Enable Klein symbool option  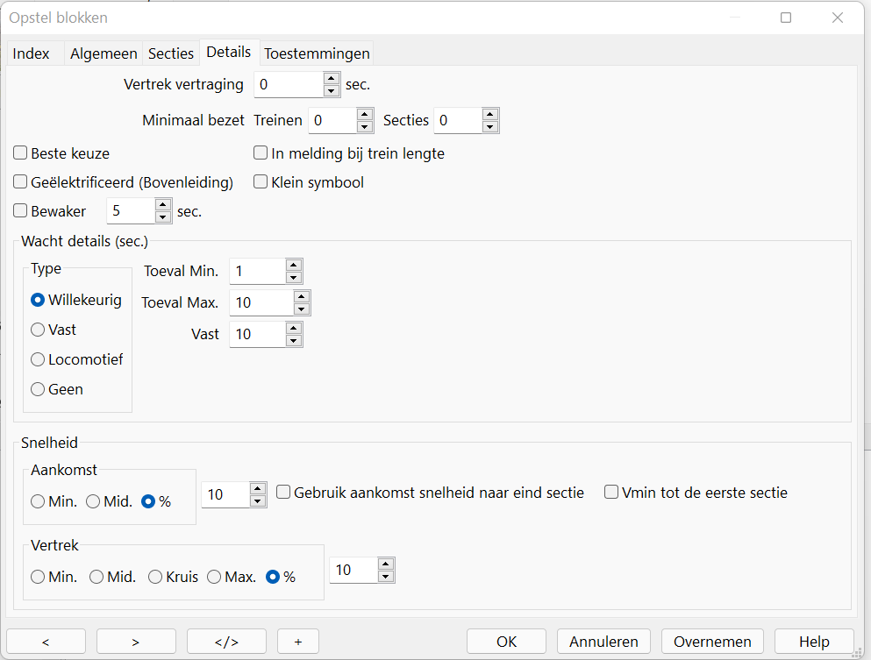(261, 182)
